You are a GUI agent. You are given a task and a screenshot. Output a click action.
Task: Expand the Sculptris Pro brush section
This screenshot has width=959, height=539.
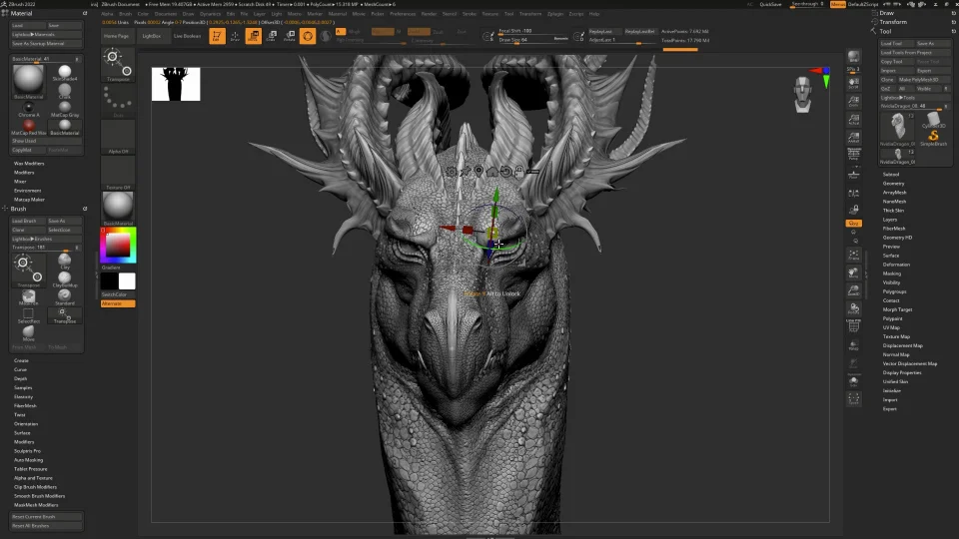pos(27,451)
